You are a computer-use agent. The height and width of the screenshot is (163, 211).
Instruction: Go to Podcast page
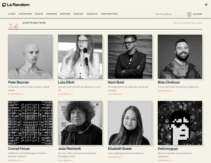79,14
